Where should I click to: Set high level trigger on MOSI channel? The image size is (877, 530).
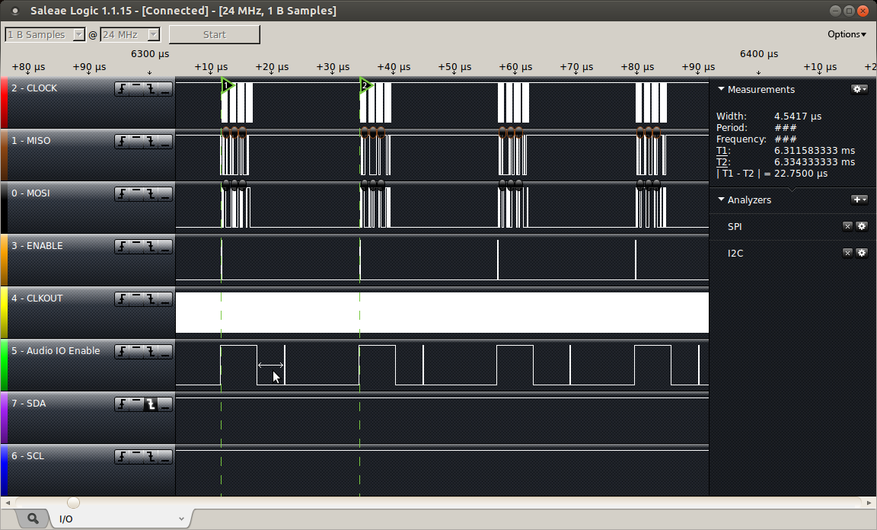click(x=137, y=194)
